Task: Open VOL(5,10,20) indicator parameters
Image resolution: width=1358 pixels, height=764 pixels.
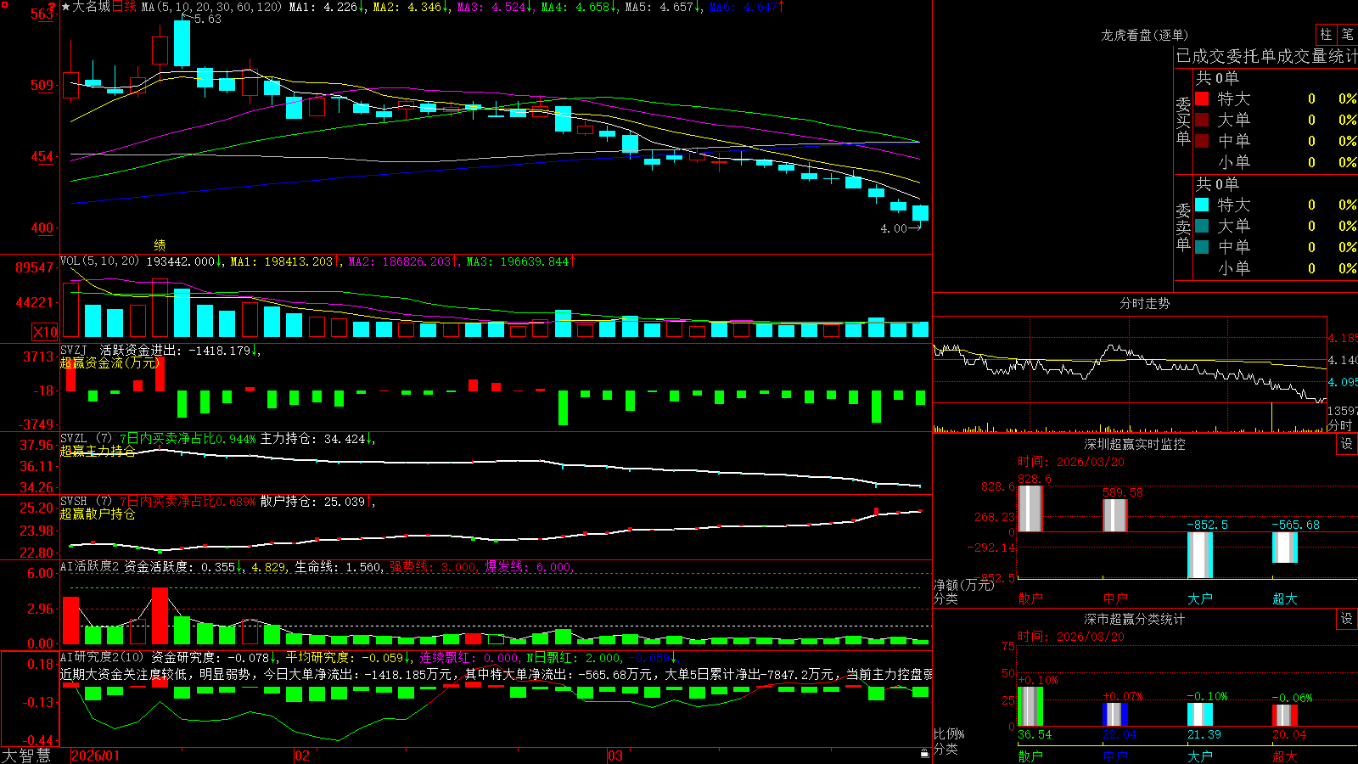Action: pos(99,261)
